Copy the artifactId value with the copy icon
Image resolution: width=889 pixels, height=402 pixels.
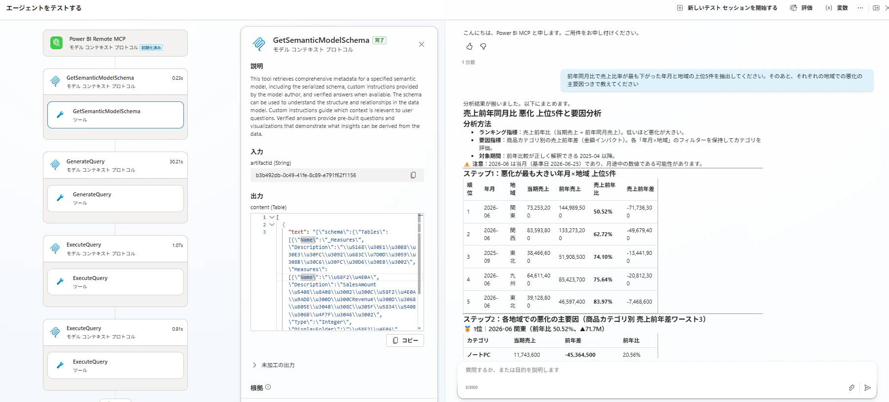tap(413, 175)
